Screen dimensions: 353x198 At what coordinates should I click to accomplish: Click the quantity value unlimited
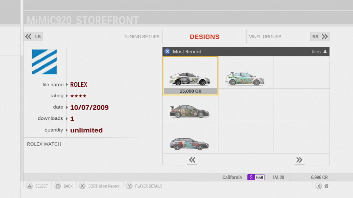86,130
